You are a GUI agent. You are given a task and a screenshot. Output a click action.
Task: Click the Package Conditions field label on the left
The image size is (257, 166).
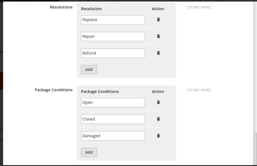click(x=54, y=90)
